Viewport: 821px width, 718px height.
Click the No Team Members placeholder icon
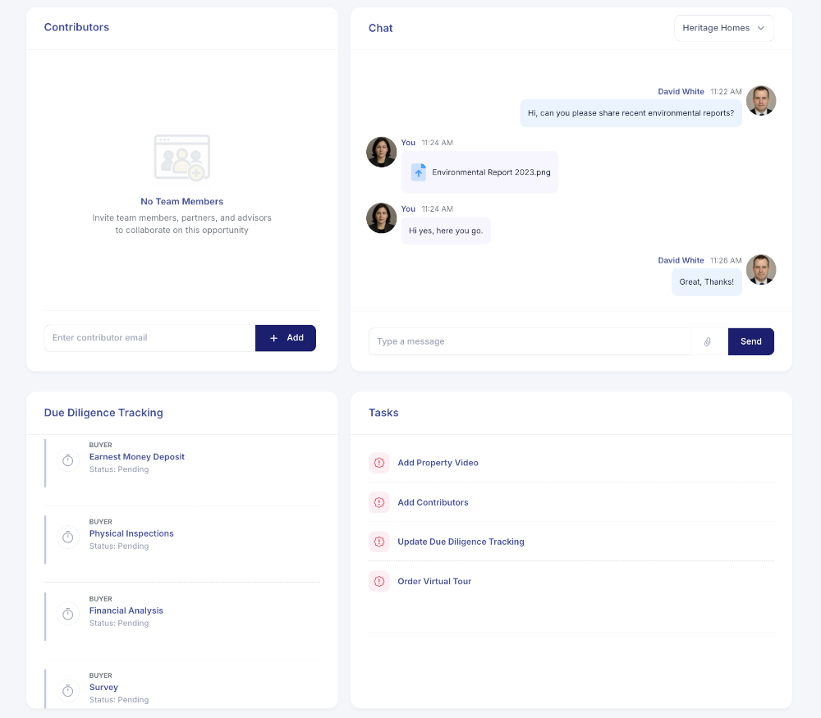pos(181,157)
